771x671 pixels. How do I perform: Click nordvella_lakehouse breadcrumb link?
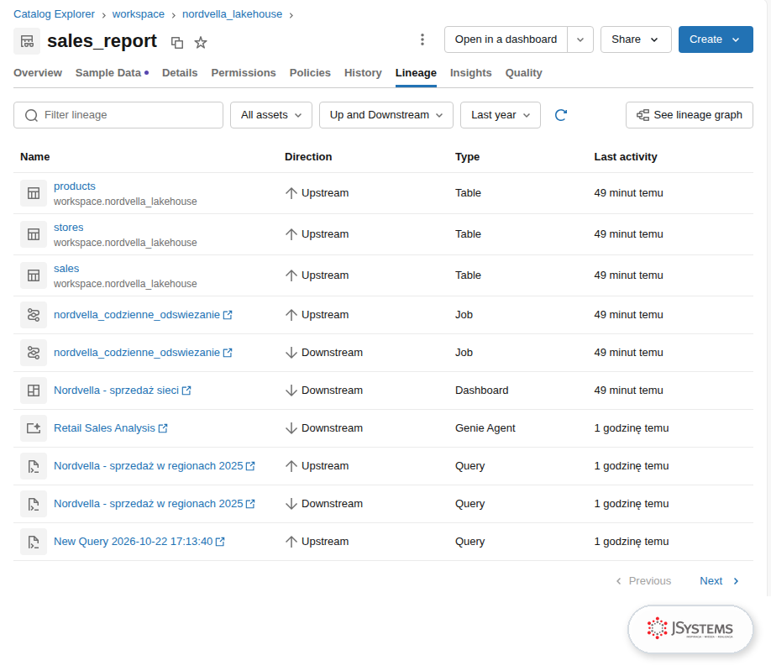(x=232, y=14)
